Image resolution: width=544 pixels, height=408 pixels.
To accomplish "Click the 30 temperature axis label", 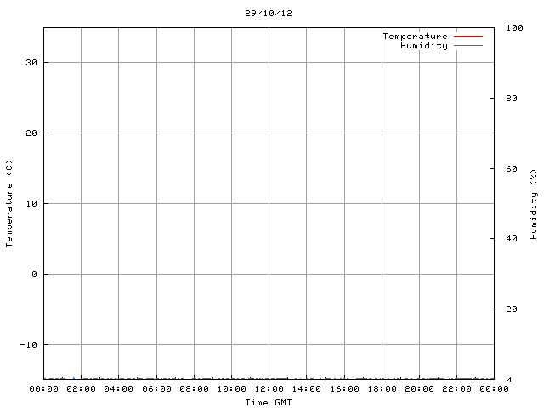I will 31,62.
